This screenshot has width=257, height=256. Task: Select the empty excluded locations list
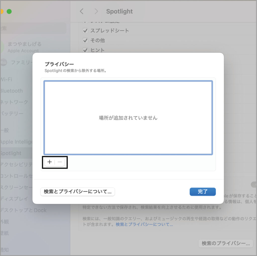[128, 118]
